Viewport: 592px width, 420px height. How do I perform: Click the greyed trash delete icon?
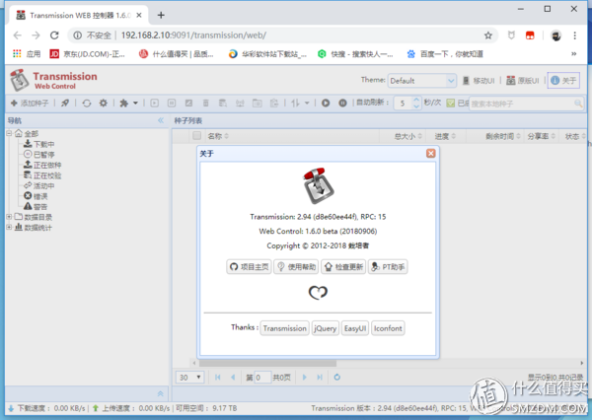206,103
